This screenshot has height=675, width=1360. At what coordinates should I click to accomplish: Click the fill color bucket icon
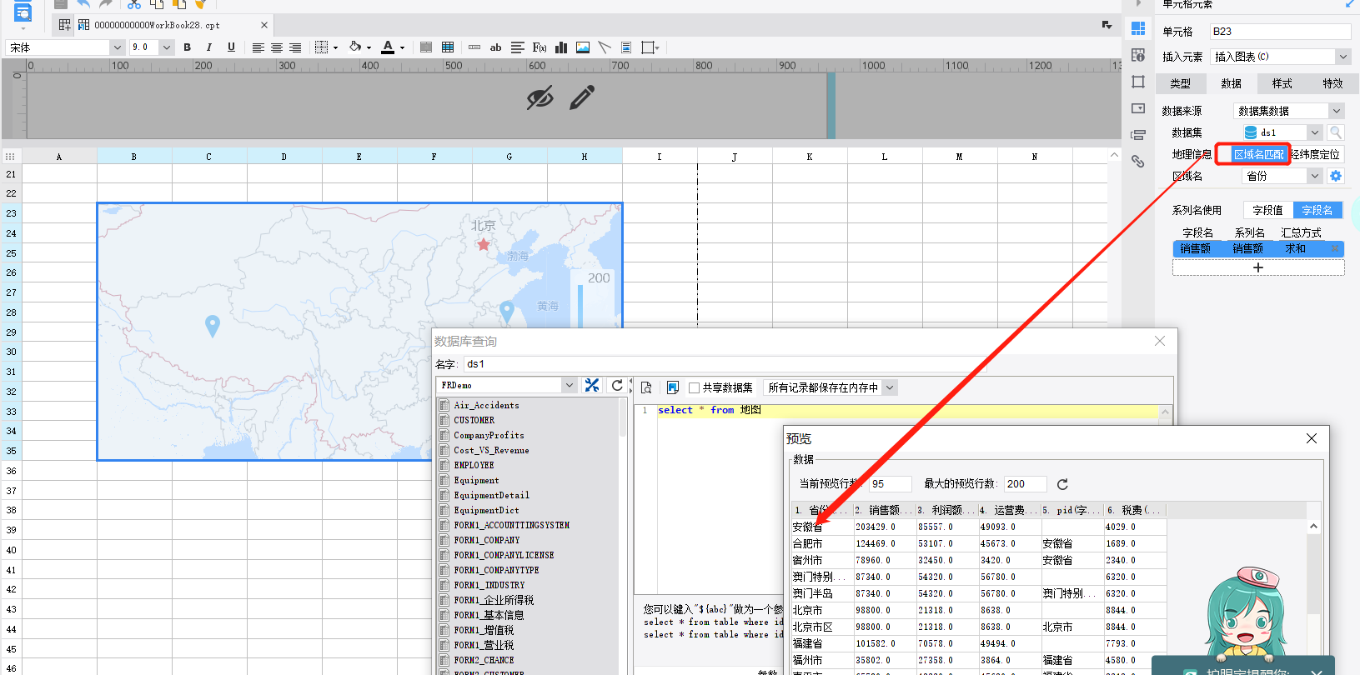(356, 47)
